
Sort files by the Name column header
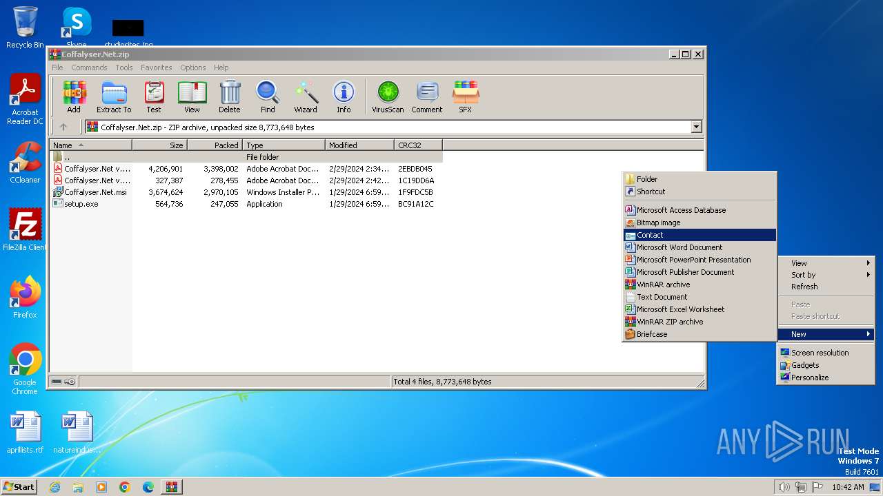point(91,145)
